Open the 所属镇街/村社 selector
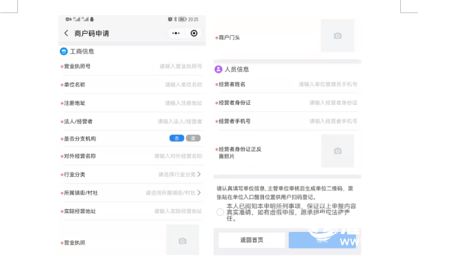 click(174, 193)
